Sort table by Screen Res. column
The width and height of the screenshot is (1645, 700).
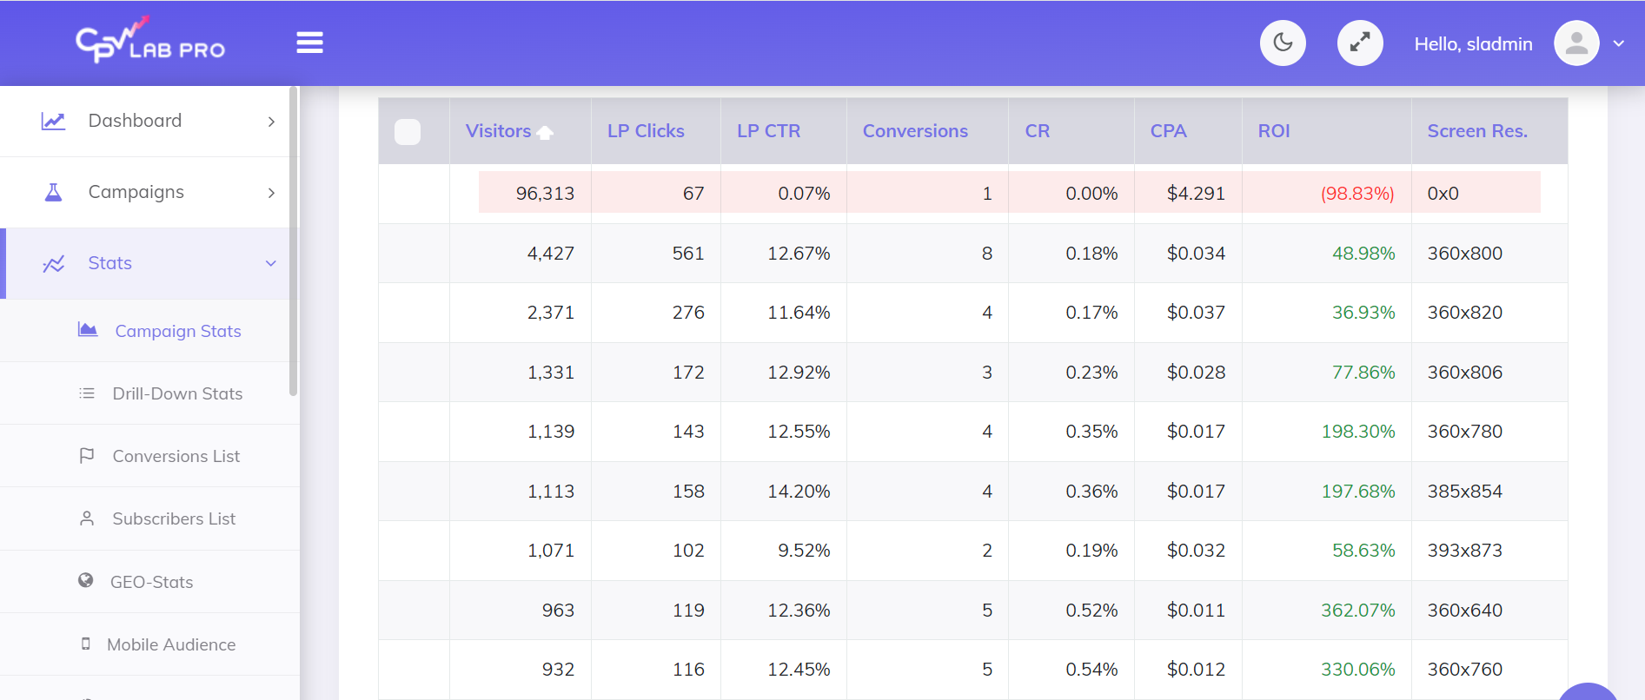1477,131
